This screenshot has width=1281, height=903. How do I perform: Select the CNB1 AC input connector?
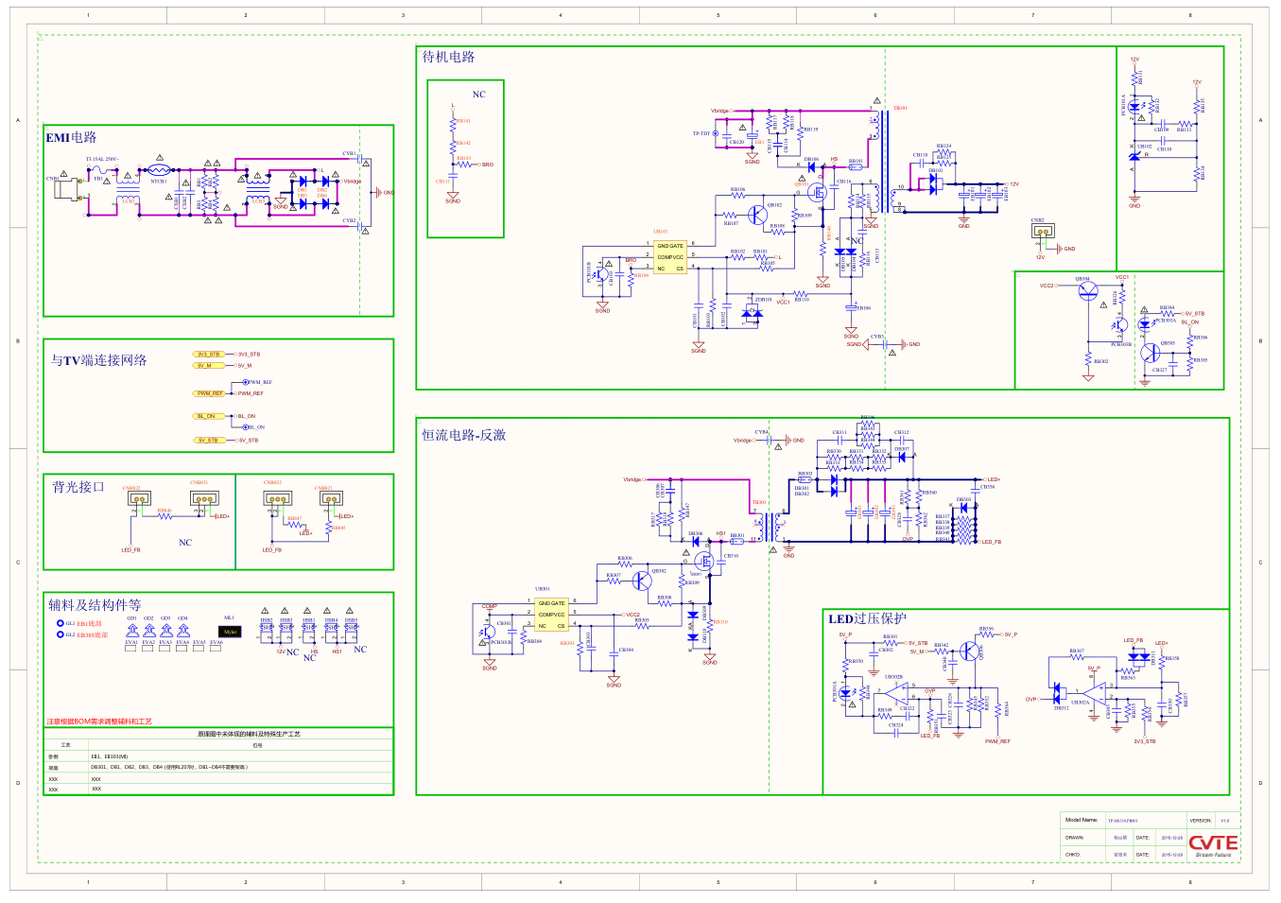click(66, 188)
